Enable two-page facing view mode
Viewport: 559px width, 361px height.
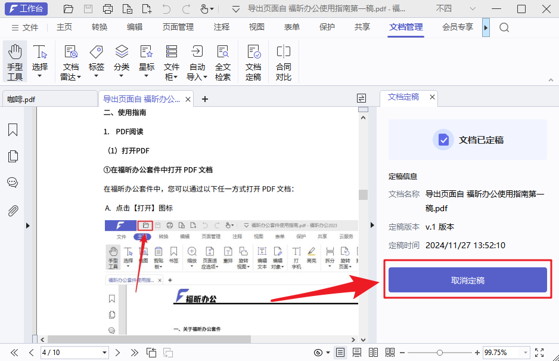(x=373, y=353)
